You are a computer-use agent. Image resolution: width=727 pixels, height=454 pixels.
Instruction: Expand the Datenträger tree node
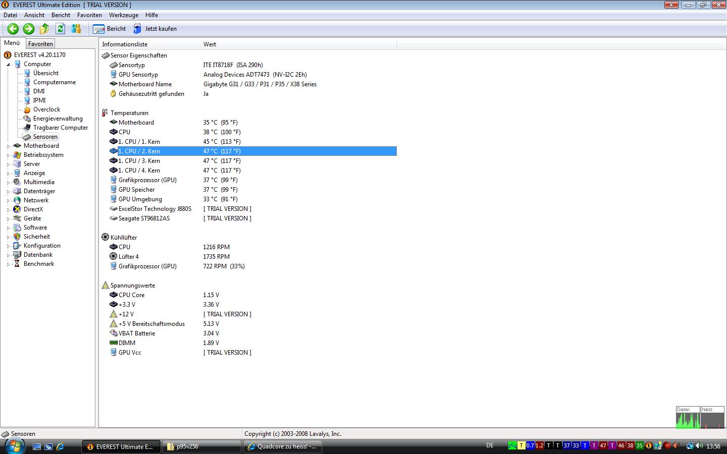8,192
